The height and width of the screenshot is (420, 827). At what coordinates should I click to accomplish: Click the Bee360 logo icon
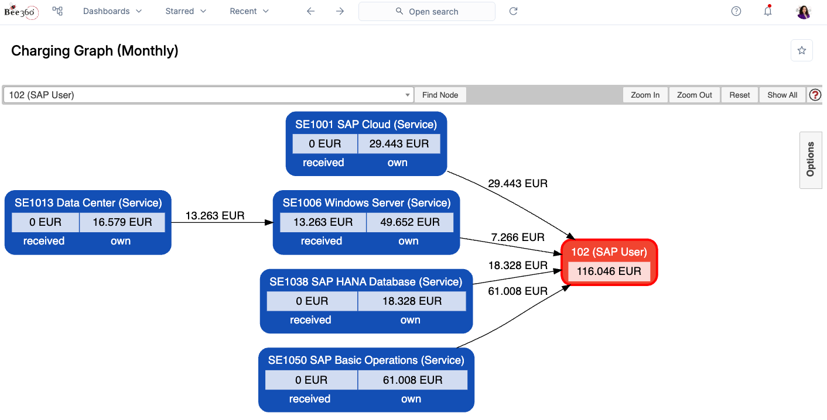click(21, 12)
